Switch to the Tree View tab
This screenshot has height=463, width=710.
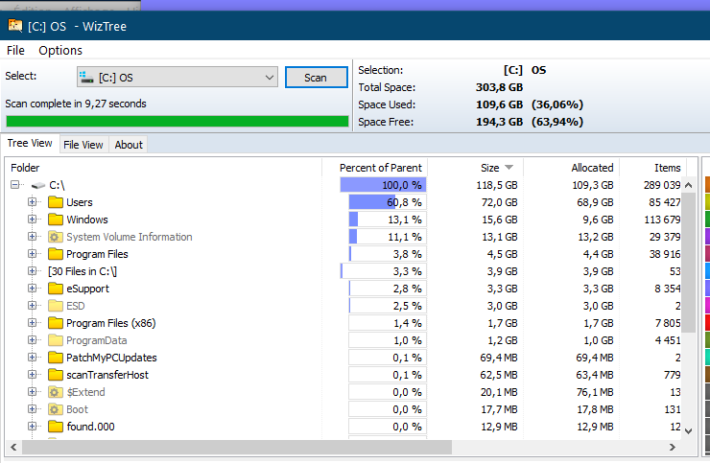[x=30, y=144]
